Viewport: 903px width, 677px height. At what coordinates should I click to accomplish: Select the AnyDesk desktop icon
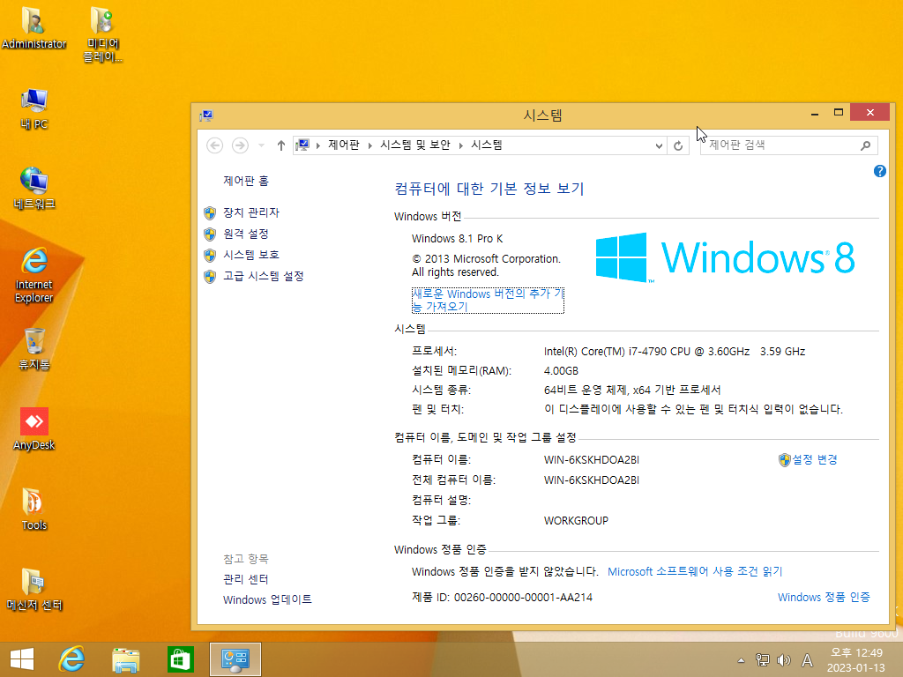(x=34, y=429)
